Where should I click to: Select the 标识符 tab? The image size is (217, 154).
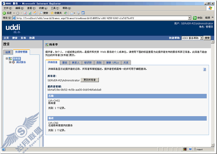(88, 63)
